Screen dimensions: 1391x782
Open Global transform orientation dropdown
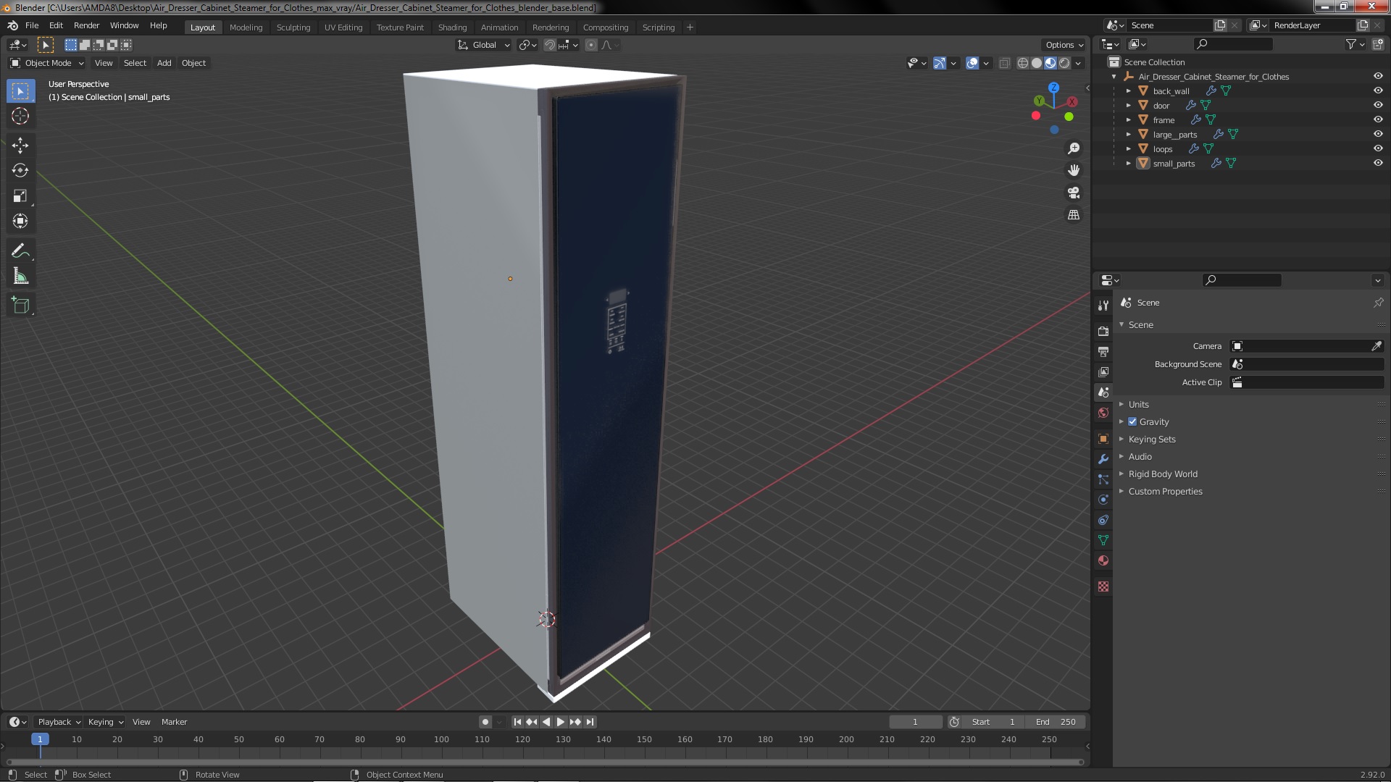click(x=483, y=45)
